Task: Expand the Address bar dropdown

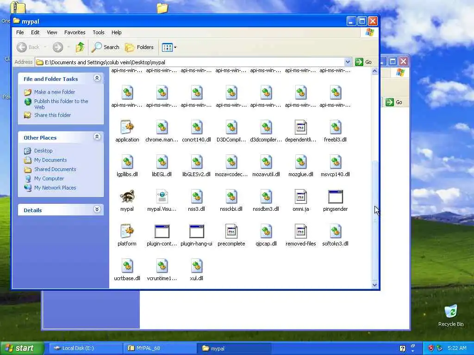Action: coord(348,62)
